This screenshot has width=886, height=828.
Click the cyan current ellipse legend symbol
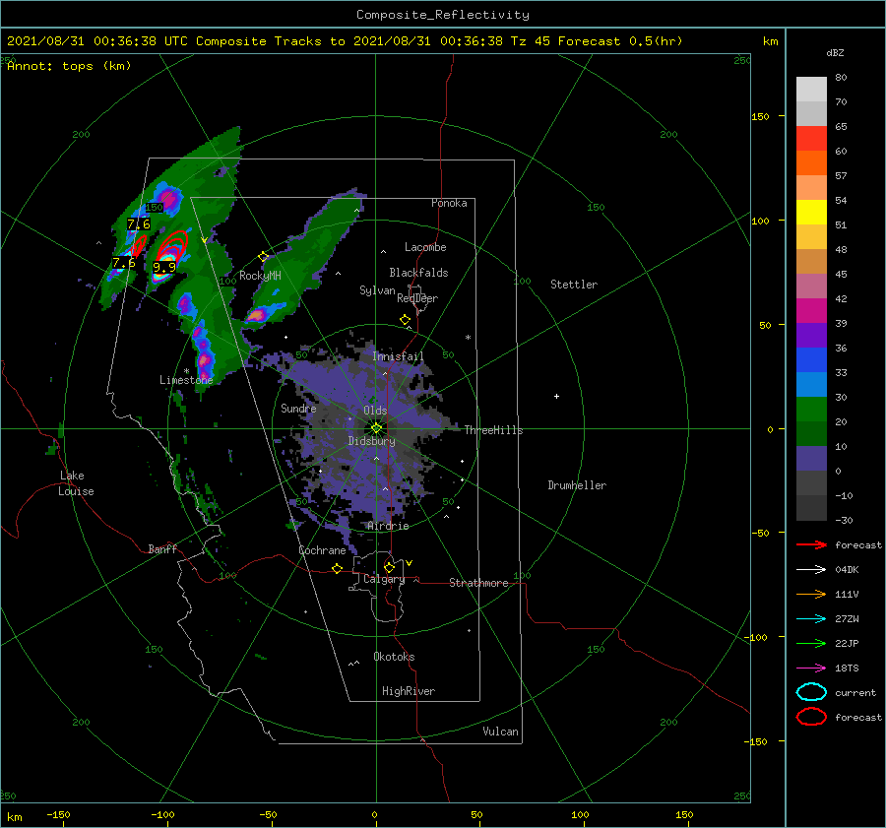click(811, 692)
